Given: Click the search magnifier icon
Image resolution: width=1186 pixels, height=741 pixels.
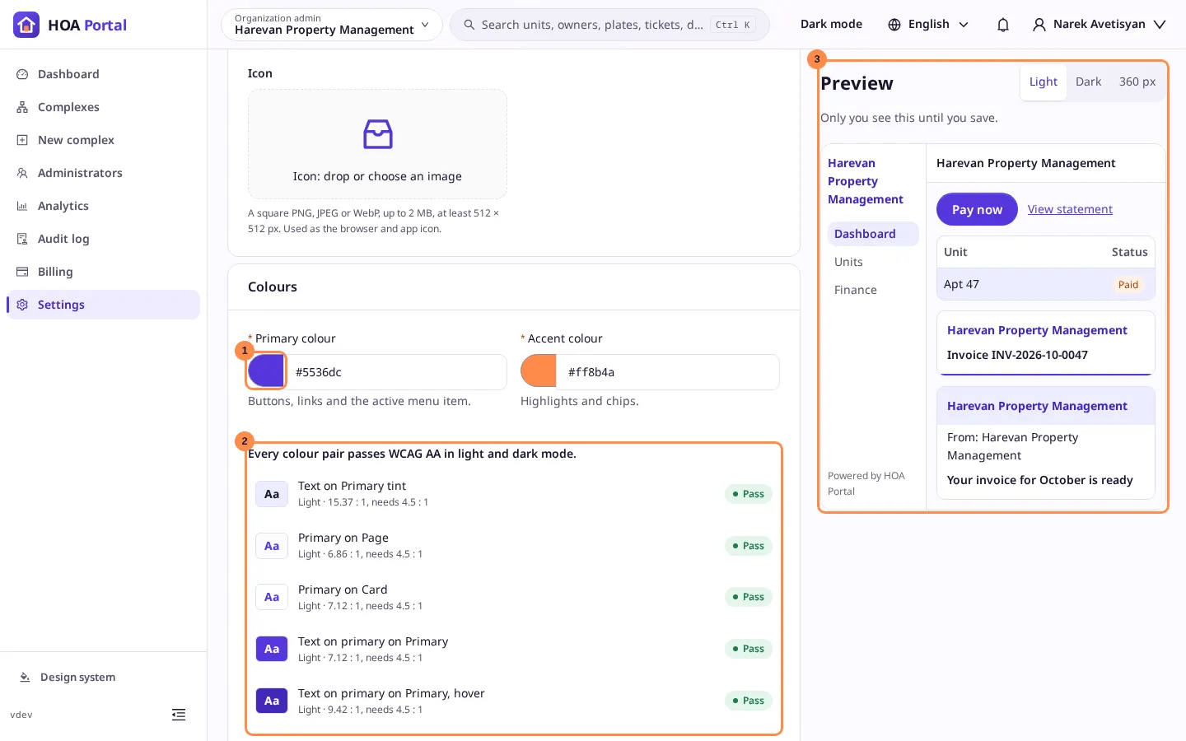Looking at the screenshot, I should coord(469,25).
